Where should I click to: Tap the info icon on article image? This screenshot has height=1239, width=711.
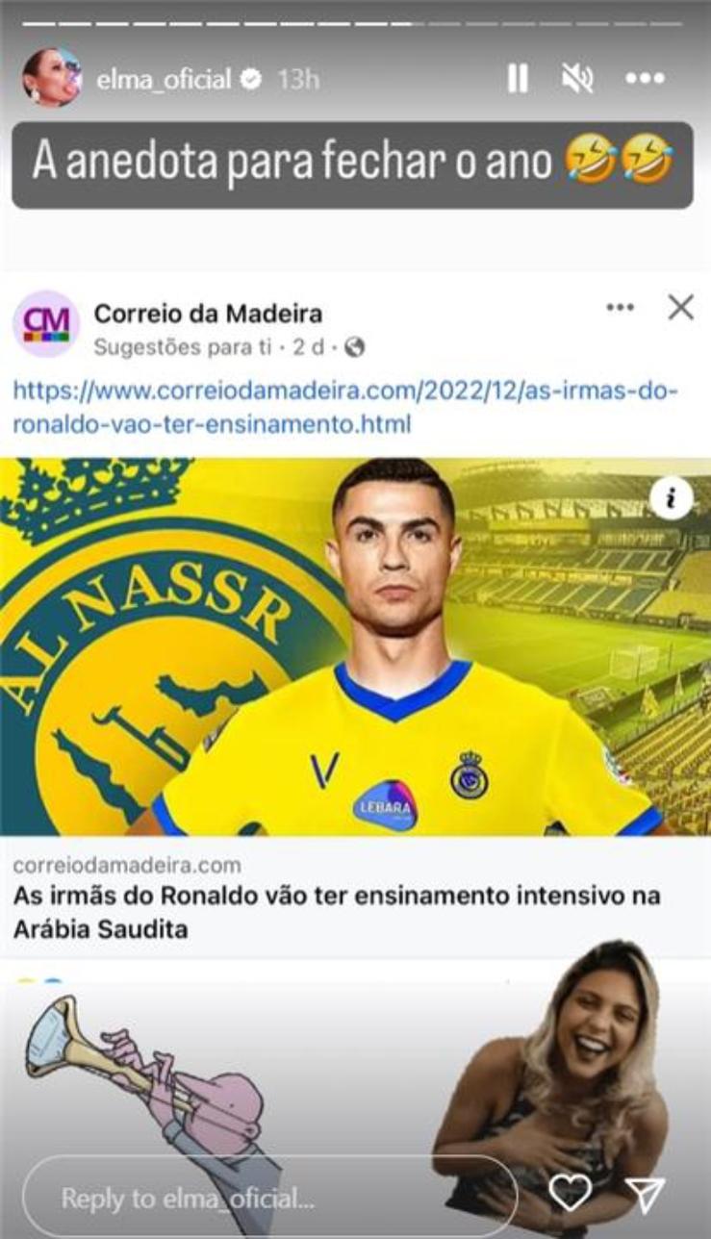click(x=672, y=498)
